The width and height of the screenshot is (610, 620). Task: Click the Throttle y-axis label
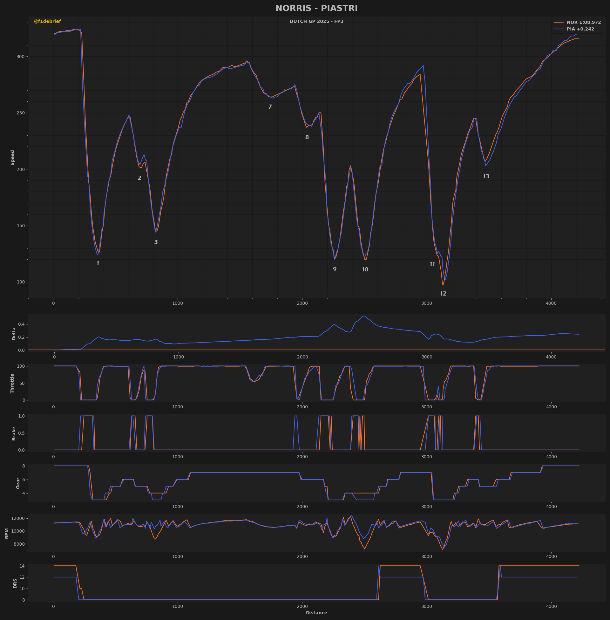(12, 383)
